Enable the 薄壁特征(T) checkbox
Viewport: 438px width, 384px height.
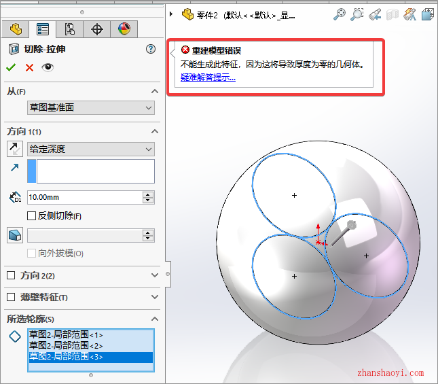(x=11, y=297)
